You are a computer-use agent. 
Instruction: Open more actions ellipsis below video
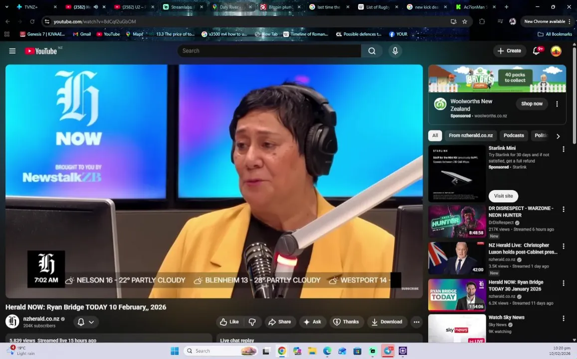point(416,322)
